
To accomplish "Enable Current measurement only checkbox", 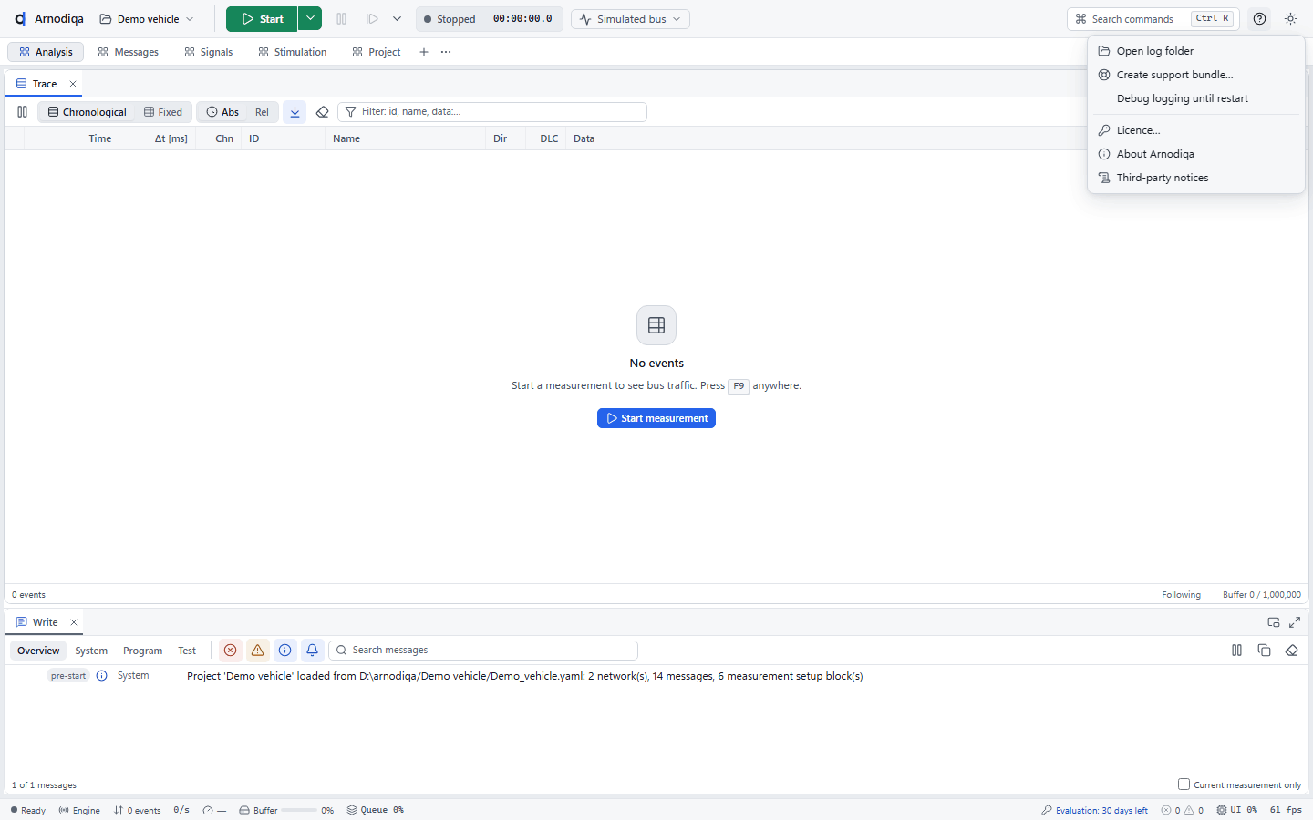I will tap(1184, 784).
